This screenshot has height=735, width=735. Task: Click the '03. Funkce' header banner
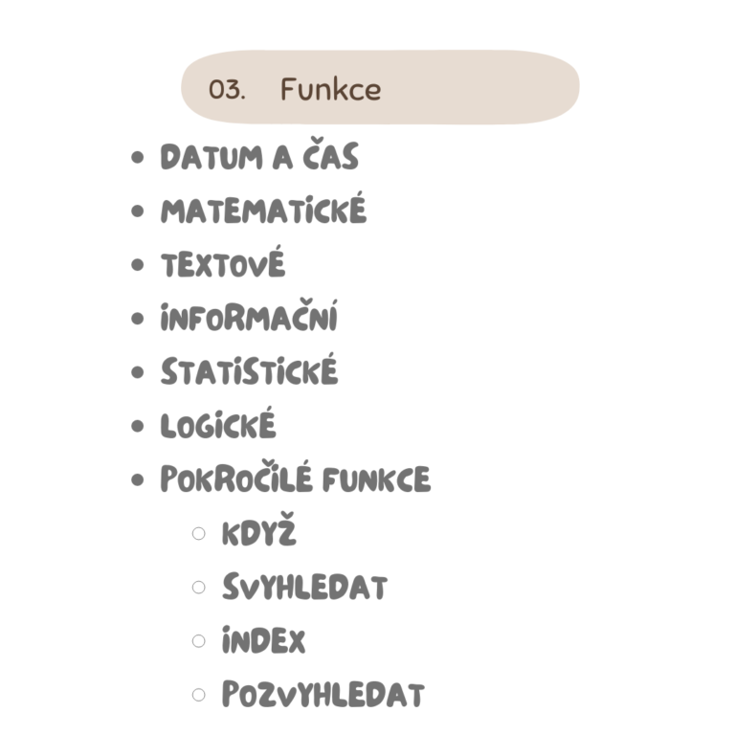point(380,87)
